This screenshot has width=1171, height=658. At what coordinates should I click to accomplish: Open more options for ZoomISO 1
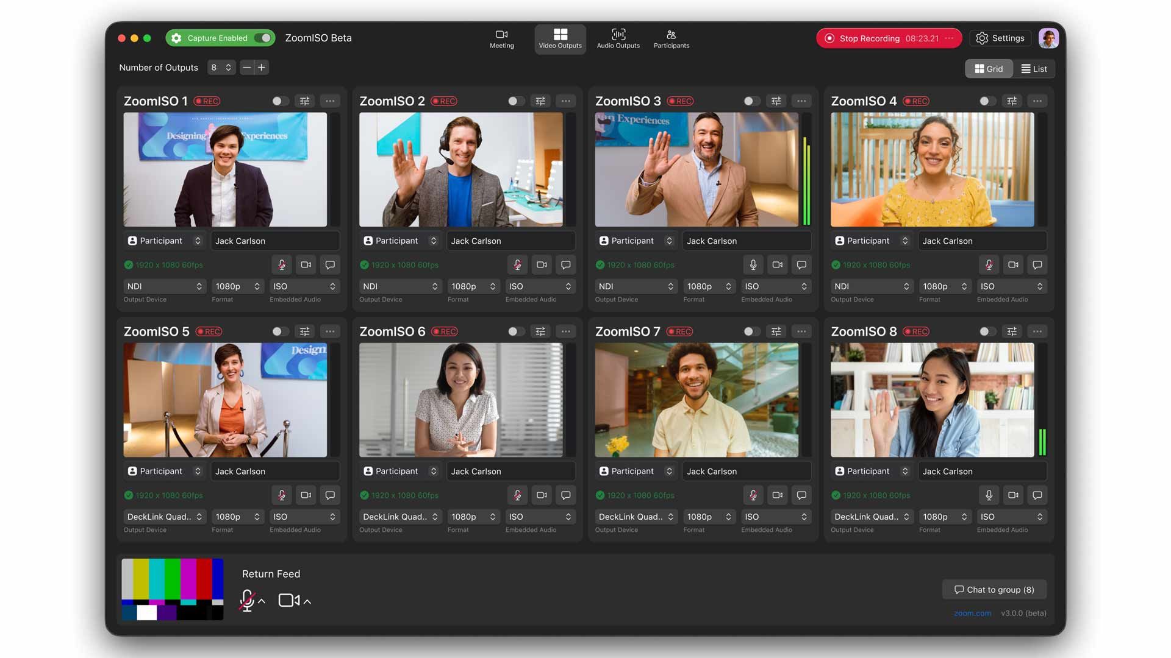(330, 101)
